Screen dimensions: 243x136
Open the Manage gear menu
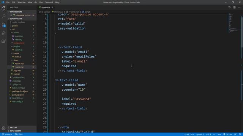click(3, 128)
